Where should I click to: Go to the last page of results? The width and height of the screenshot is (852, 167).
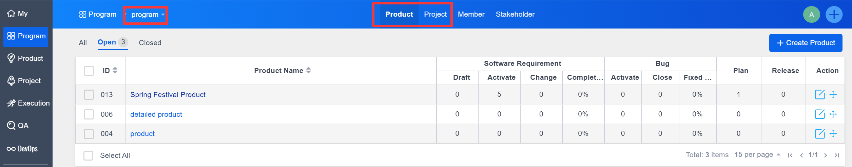point(837,155)
